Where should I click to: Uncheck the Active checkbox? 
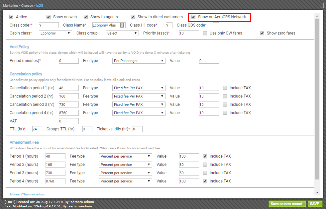point(12,17)
